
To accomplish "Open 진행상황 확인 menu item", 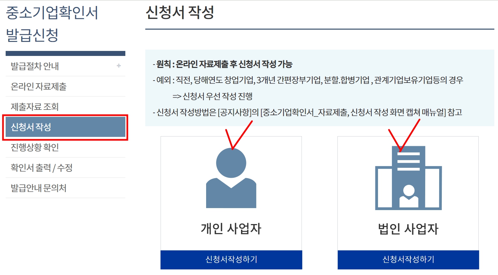I will coord(65,147).
